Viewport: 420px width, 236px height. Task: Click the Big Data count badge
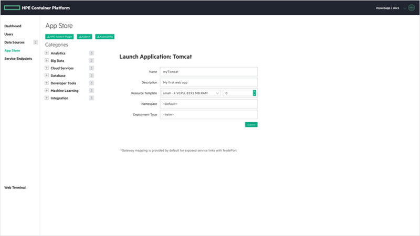91,60
